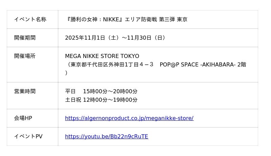Click the 営業時間 label cell
This screenshot has width=271, height=156.
pos(25,91)
